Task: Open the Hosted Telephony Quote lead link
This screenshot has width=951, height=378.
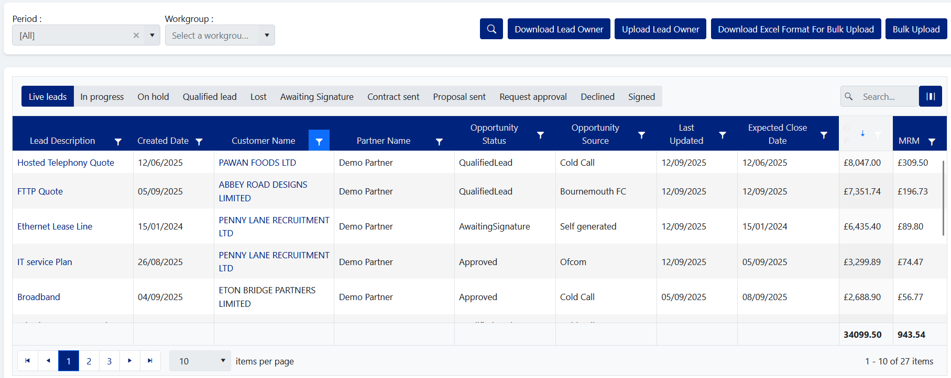Action: tap(65, 163)
